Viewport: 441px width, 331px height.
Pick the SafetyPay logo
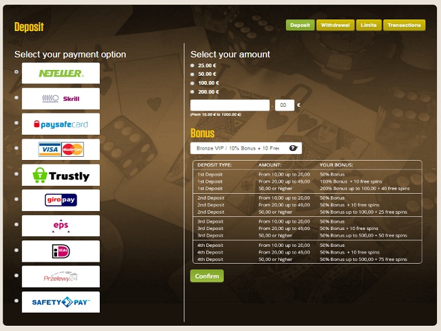[60, 302]
